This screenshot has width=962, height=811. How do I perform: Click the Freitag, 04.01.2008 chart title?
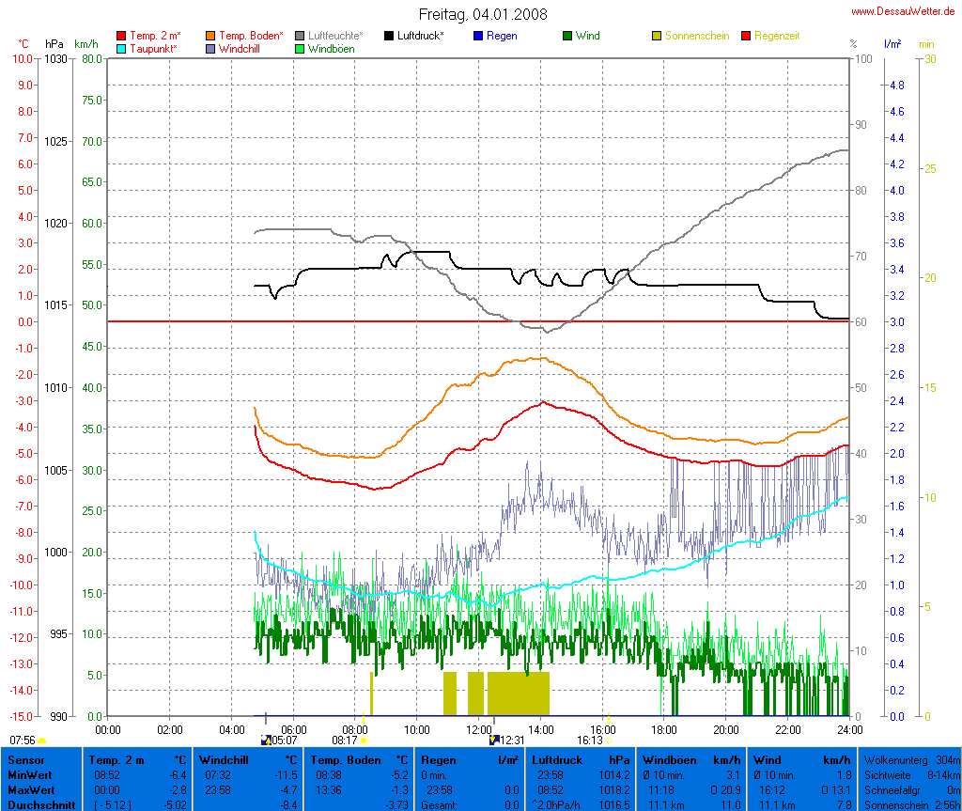[483, 14]
